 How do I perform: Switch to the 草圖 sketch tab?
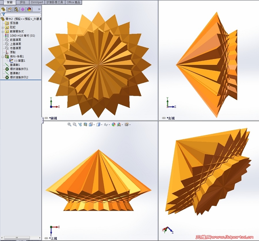pyautogui.click(x=9, y=2)
